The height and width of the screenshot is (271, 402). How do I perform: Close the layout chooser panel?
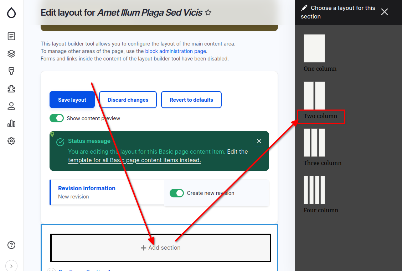point(384,11)
